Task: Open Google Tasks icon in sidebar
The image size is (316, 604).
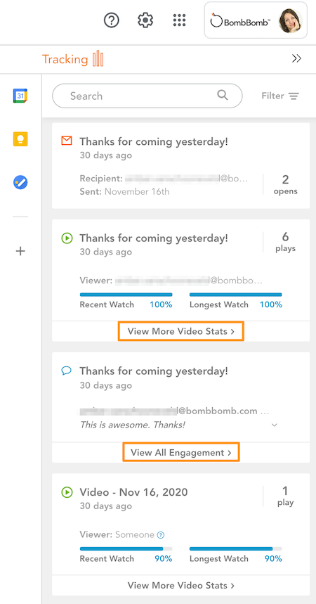Action: point(20,182)
